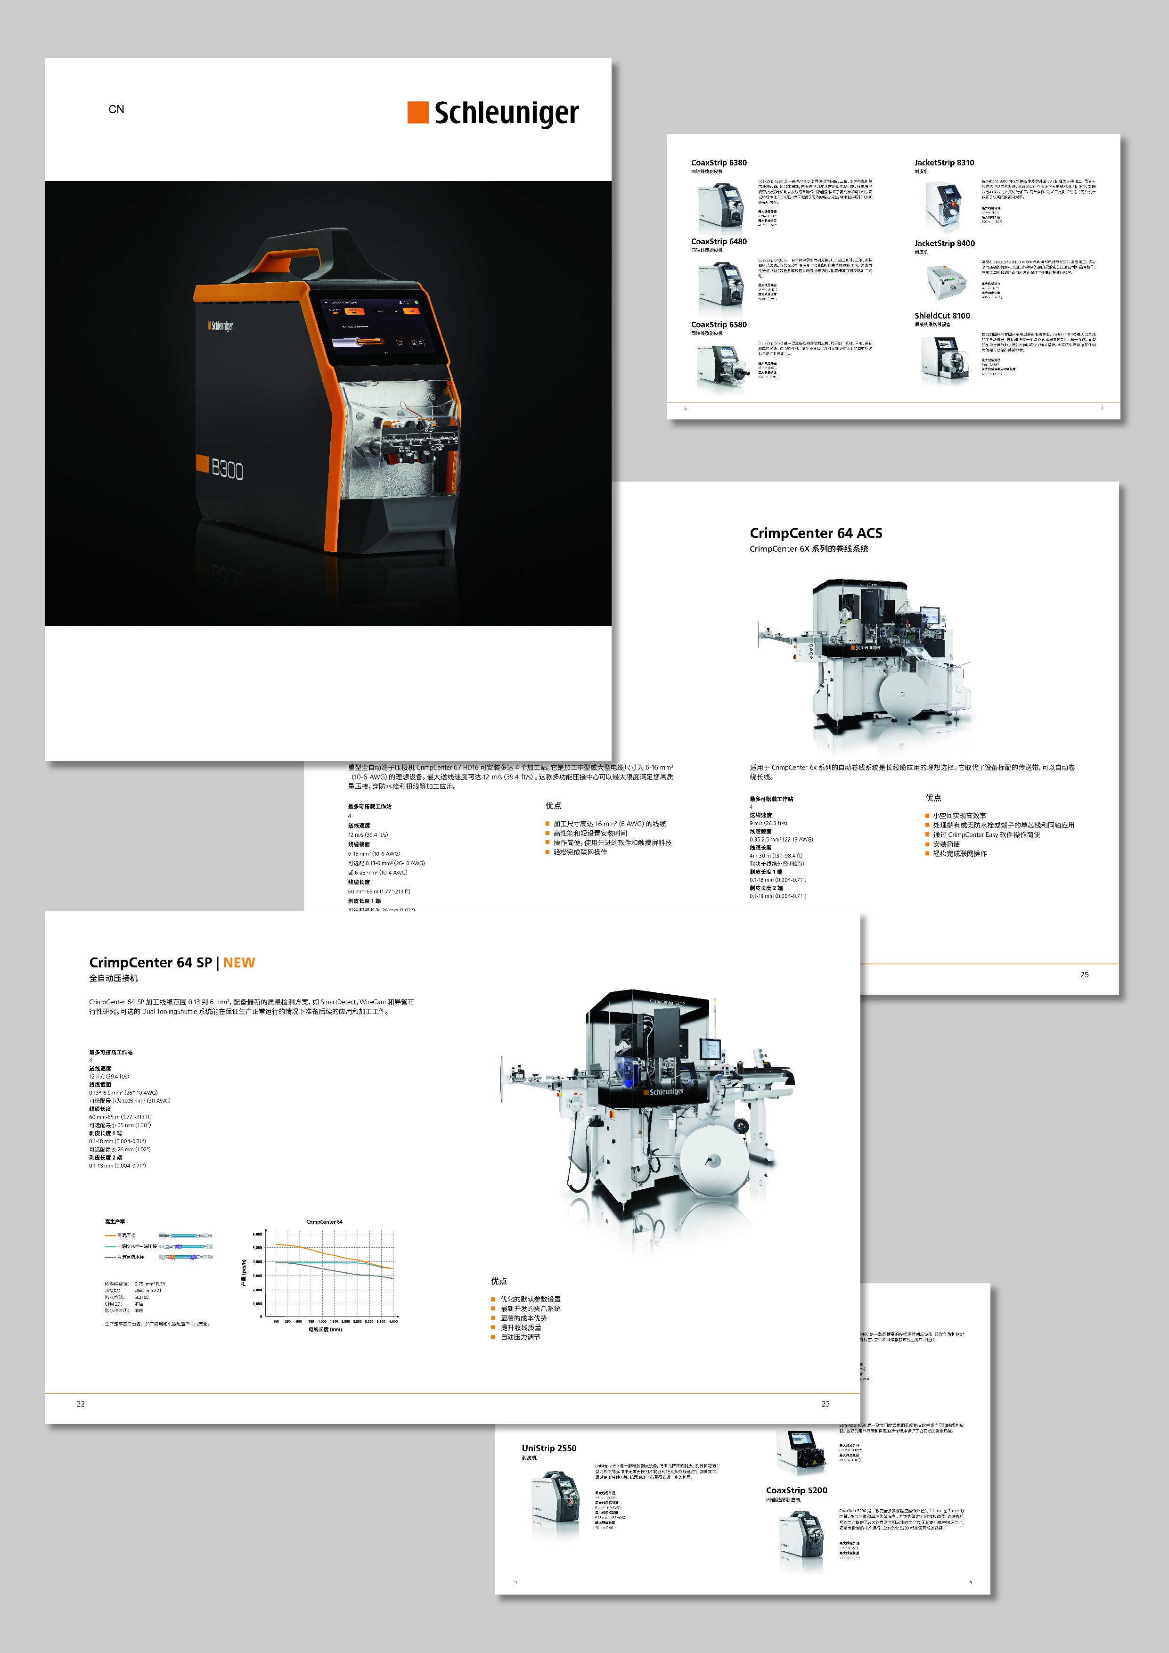This screenshot has height=1653, width=1169.
Task: Click the advantage "处理端有或无防水栓或端子的单芯线和同轴应用"
Action: (x=1003, y=825)
